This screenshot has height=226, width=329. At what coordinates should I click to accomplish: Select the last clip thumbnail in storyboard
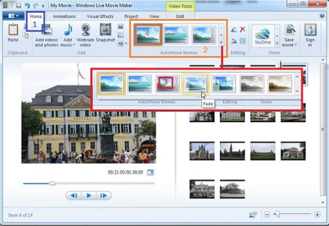coord(232,189)
